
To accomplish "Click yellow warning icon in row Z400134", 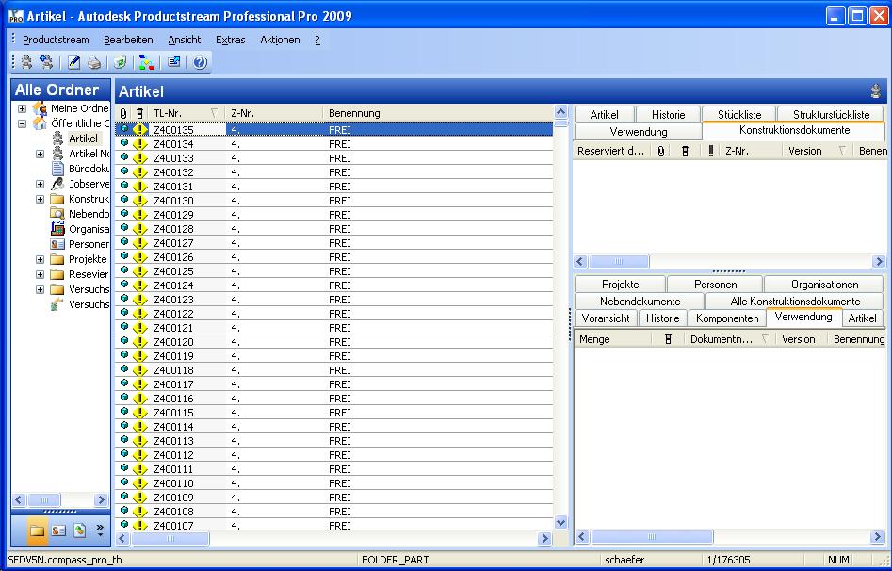I will (140, 144).
